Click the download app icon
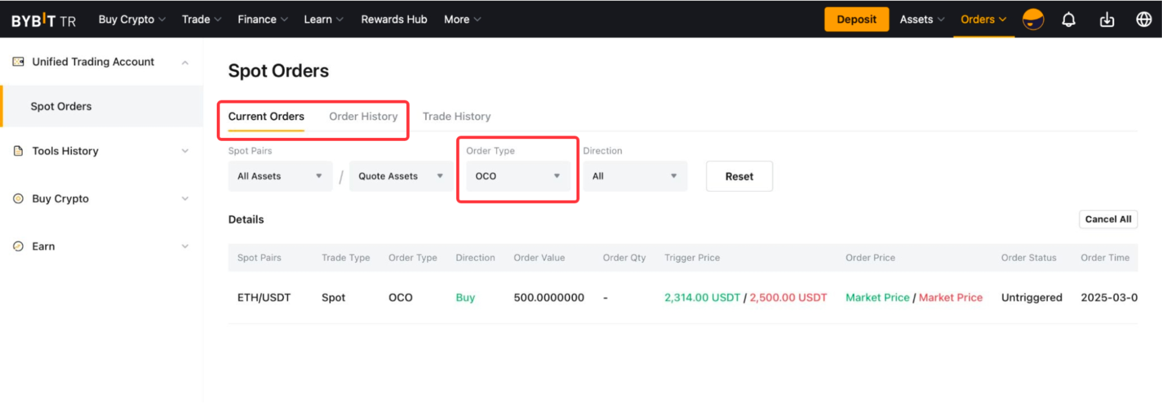Image resolution: width=1162 pixels, height=403 pixels. 1107,20
